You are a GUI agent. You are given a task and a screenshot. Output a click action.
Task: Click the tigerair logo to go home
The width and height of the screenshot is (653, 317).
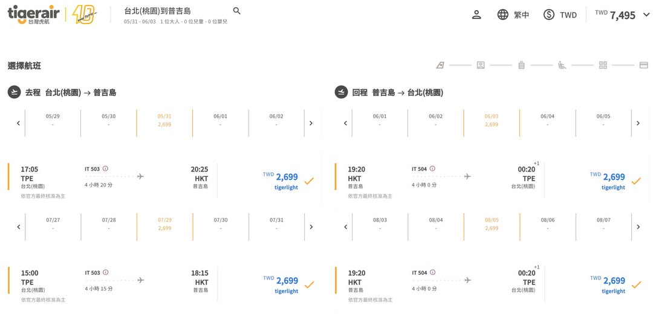click(x=33, y=14)
